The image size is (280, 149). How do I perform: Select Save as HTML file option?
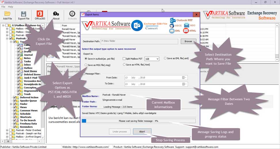124,65
